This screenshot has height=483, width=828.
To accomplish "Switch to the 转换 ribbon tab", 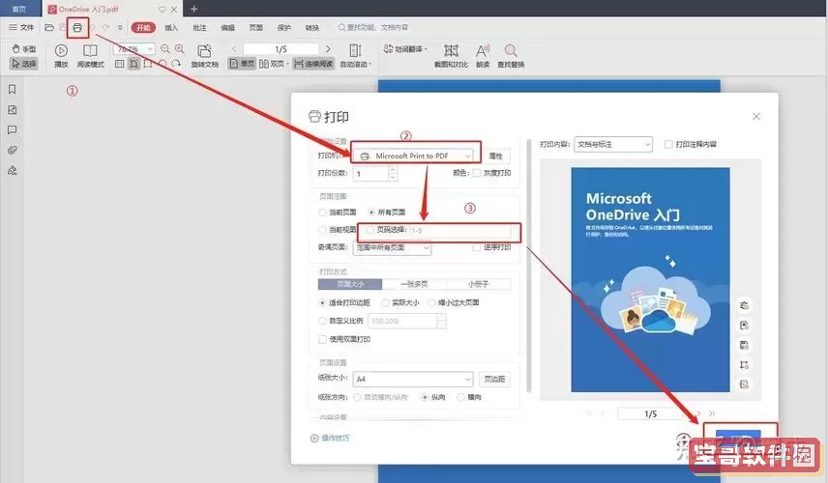I will tap(312, 27).
